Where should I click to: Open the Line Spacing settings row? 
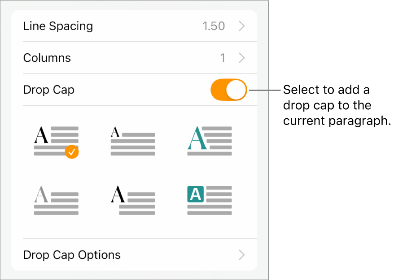click(134, 26)
